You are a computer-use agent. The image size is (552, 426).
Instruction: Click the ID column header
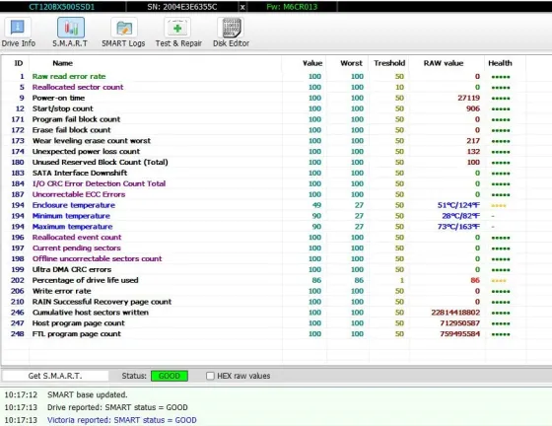pos(19,63)
